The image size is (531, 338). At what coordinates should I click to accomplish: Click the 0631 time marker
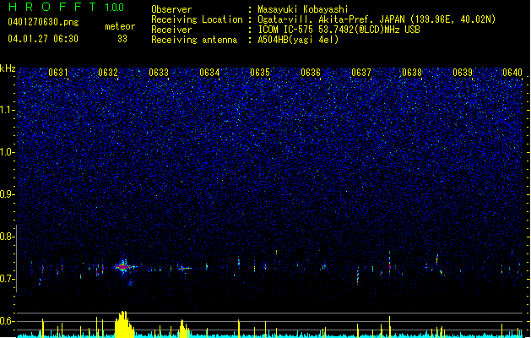pos(58,73)
